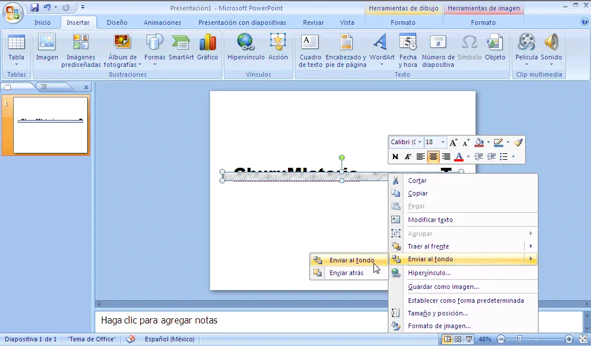
Task: Insert a Cuadro de texto
Action: click(310, 51)
